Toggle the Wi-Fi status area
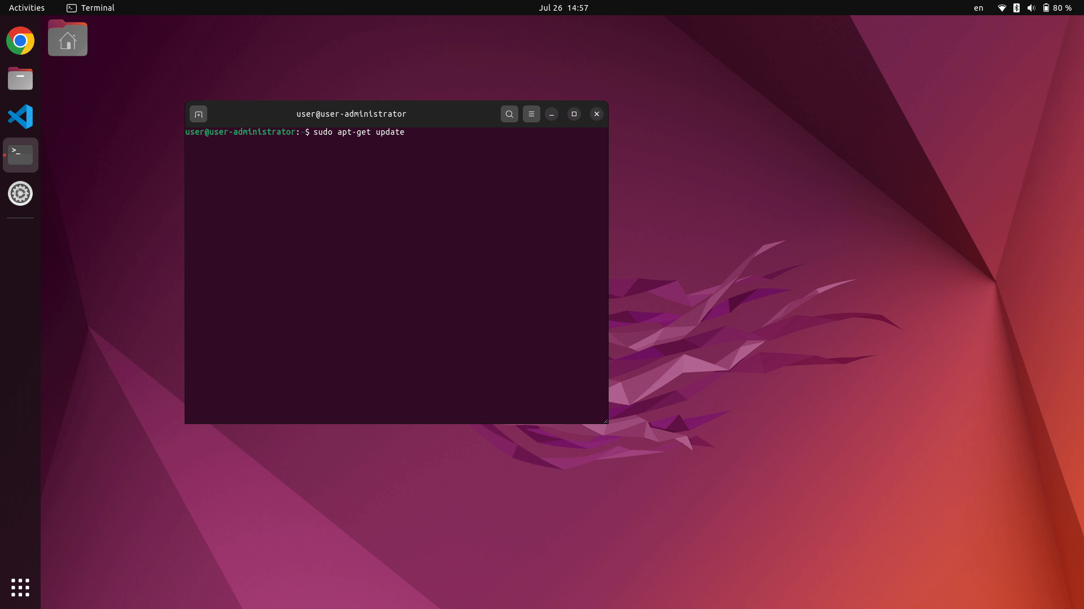This screenshot has width=1084, height=609. [x=1002, y=8]
